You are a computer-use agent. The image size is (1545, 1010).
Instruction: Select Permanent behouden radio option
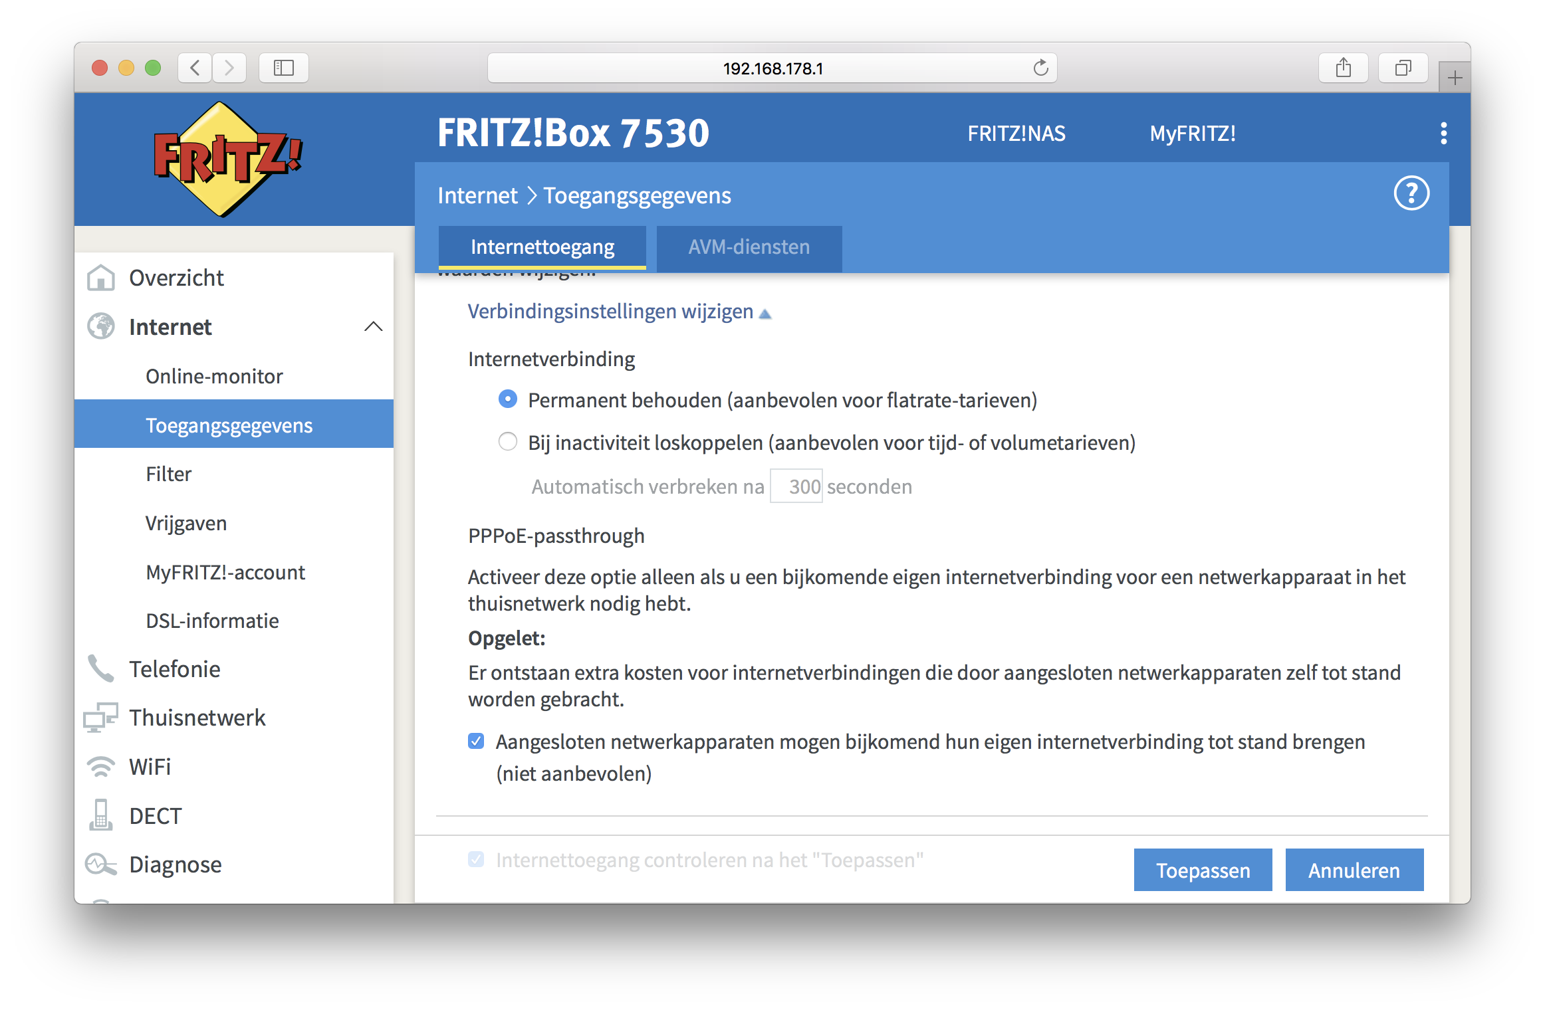(x=508, y=399)
